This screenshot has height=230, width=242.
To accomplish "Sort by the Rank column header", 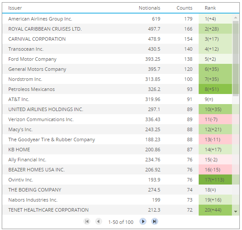I will (x=210, y=8).
